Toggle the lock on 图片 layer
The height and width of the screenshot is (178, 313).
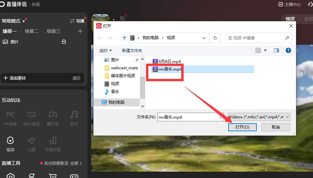tap(64, 42)
